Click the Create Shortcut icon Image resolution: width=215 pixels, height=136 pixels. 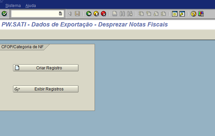182,14
